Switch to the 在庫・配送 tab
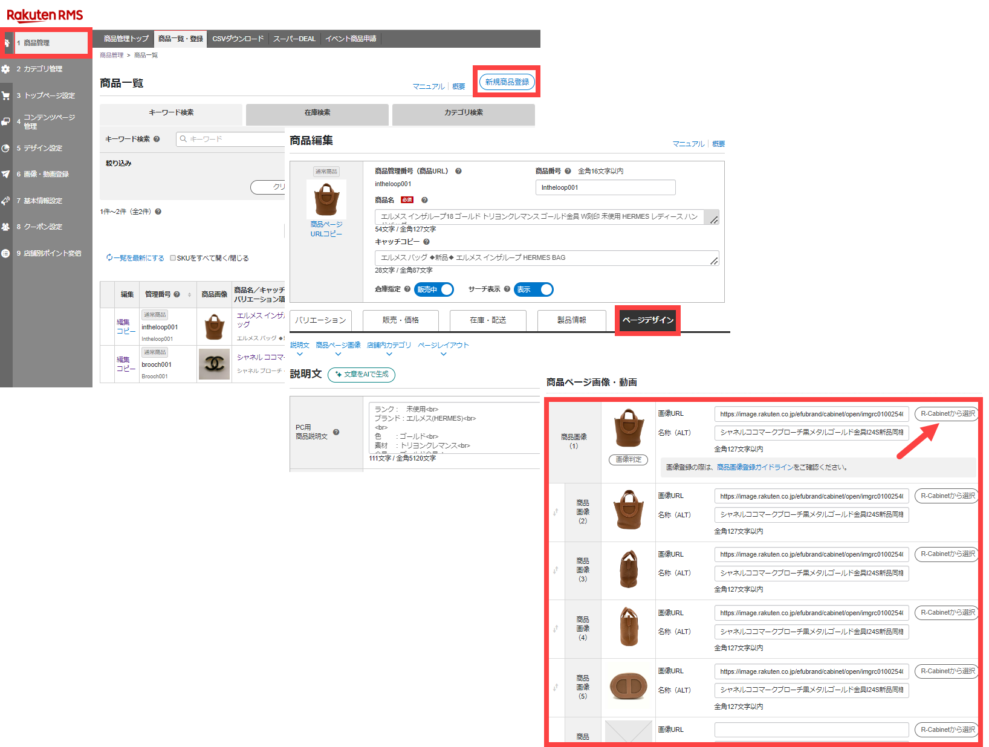 (488, 320)
